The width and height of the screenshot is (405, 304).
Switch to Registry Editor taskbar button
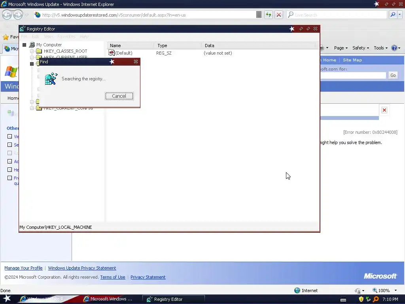[x=174, y=299]
